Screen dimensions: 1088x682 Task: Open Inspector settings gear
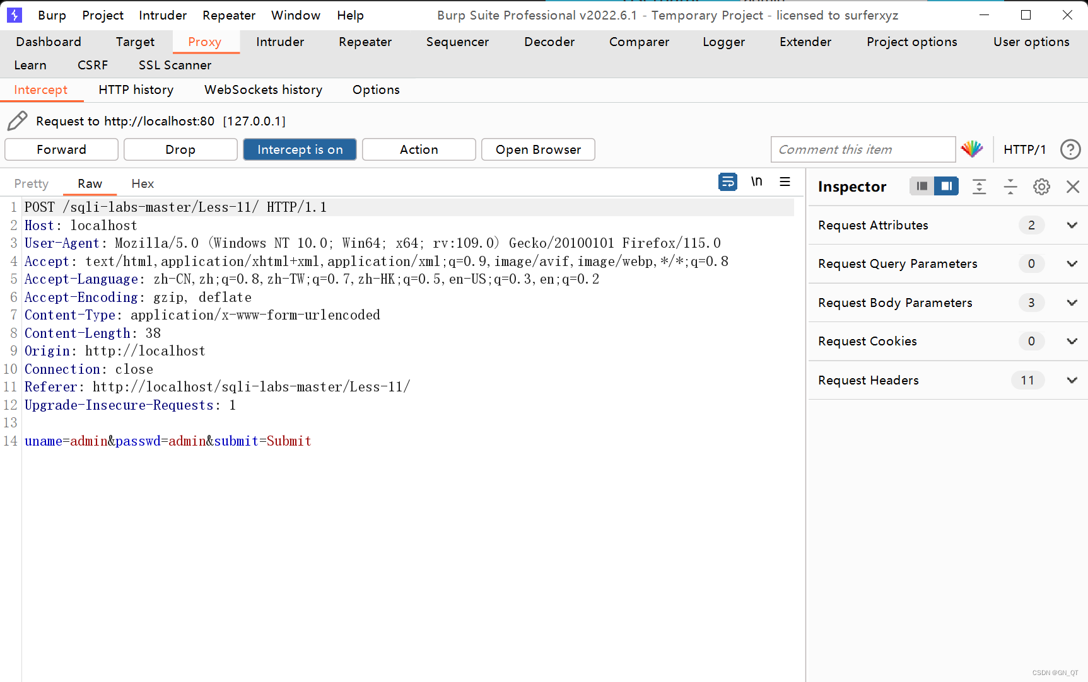coord(1041,187)
